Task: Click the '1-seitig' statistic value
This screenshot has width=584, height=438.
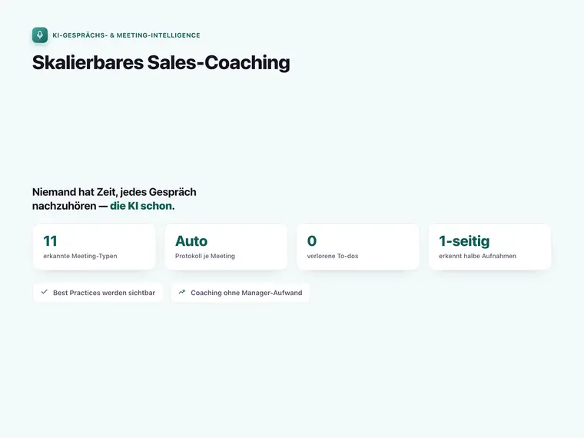Action: pyautogui.click(x=464, y=241)
